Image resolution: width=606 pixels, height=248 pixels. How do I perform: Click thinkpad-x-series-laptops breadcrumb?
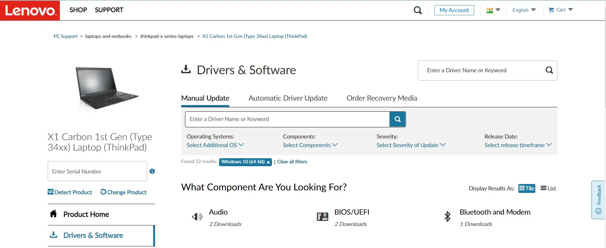tap(167, 36)
